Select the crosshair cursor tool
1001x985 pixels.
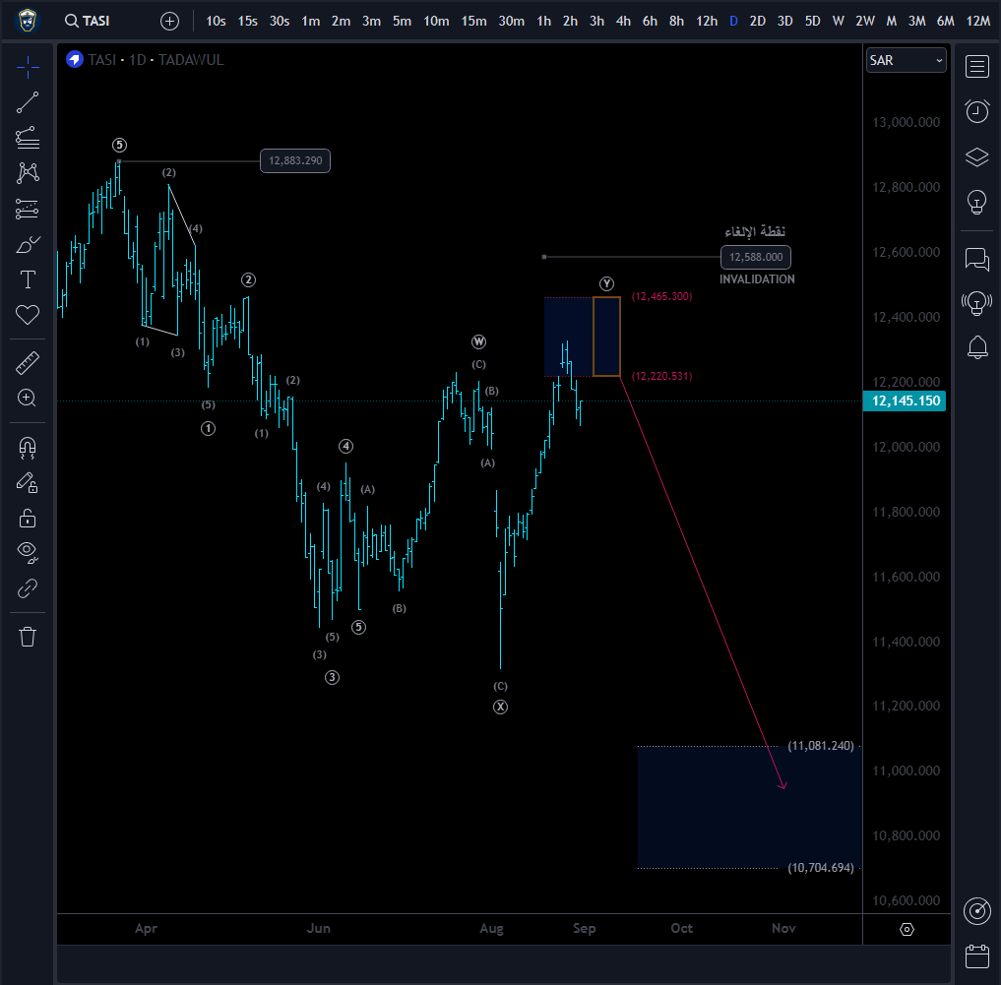point(28,67)
